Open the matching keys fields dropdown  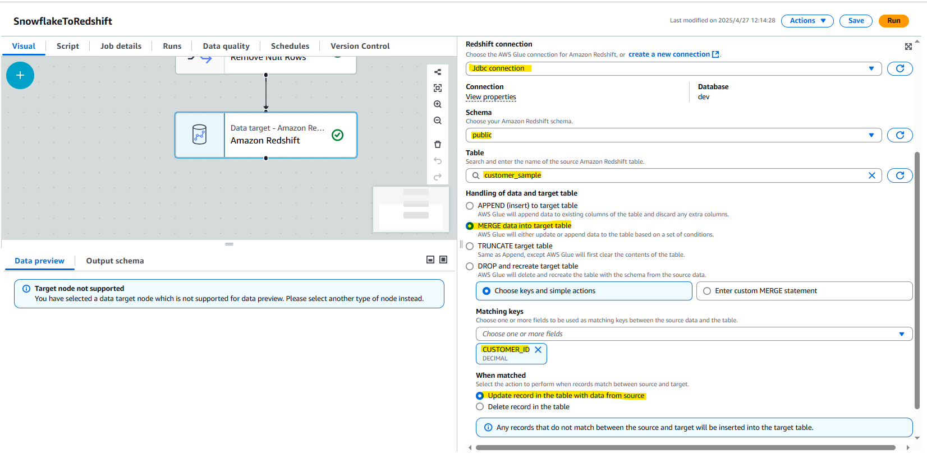(694, 334)
